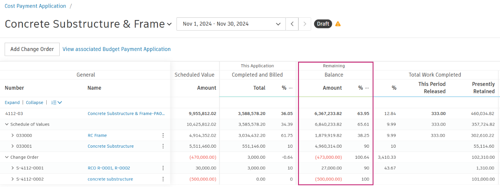Open the Nov 2024 date range dropdown
Viewport: 500px width, 187px height.
[x=231, y=24]
